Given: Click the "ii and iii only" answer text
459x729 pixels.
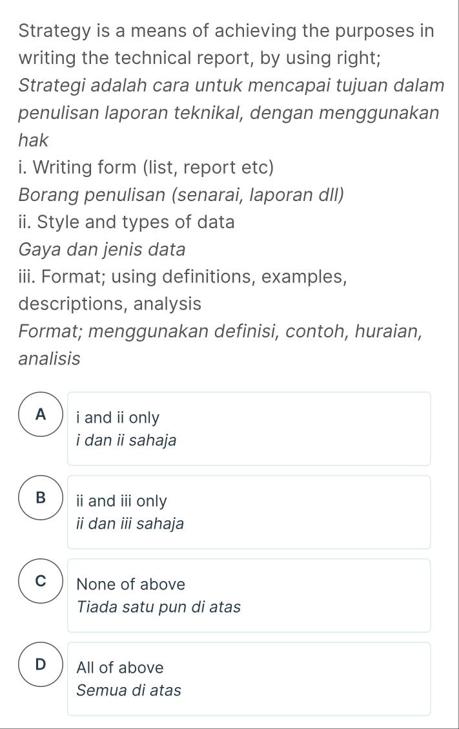Looking at the screenshot, I should tap(121, 501).
